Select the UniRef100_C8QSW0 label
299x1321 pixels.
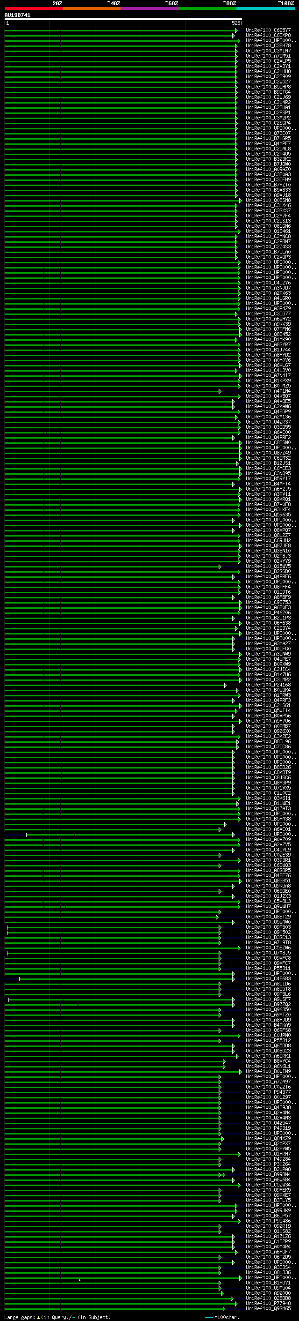268,442
